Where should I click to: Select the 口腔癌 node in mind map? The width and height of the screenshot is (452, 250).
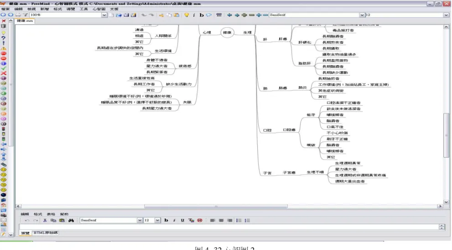[289, 130]
